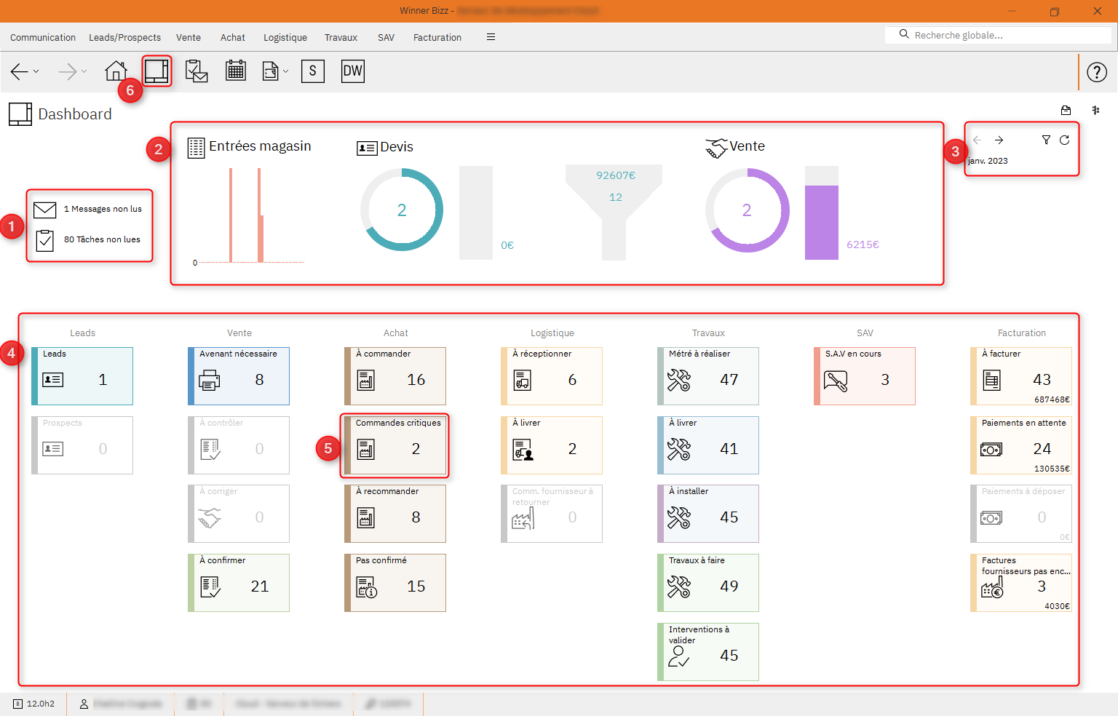Screen dimensions: 1118x716
Task: Open the dropdown next to the back arrow
Action: click(36, 71)
